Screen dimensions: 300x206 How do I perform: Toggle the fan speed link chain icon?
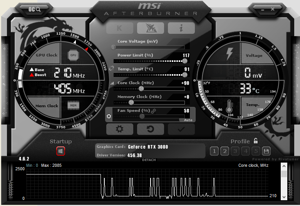[x=153, y=111]
